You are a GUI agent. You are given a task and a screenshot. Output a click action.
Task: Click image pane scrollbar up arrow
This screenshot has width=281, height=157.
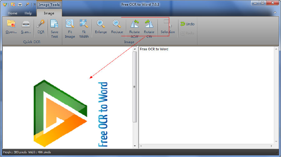(135, 49)
